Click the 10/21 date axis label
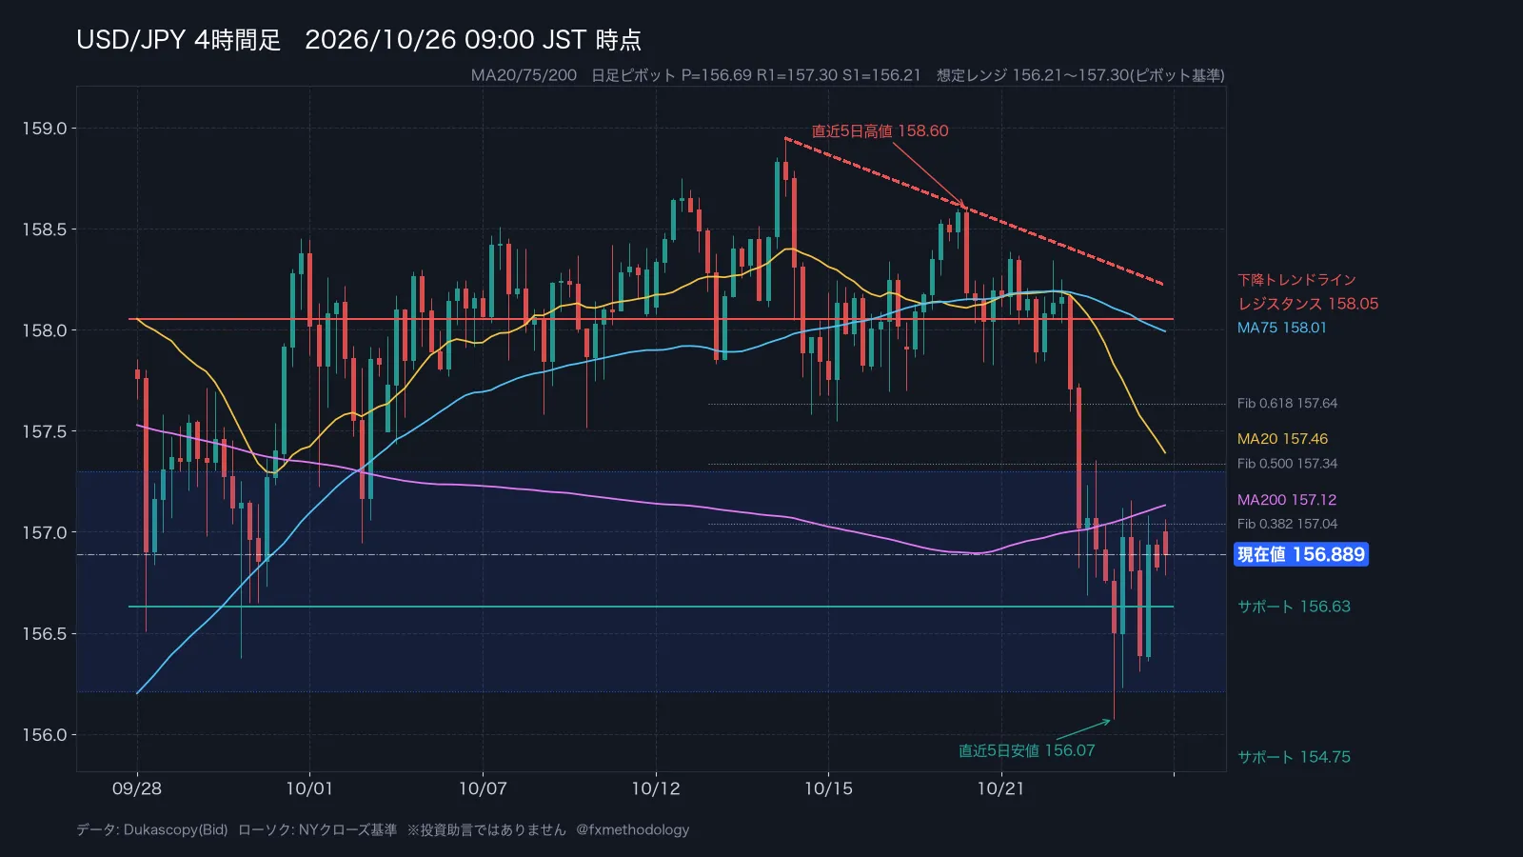 pyautogui.click(x=1000, y=788)
